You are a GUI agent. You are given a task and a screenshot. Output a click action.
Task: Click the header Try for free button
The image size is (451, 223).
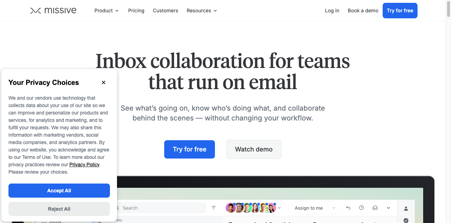[400, 11]
